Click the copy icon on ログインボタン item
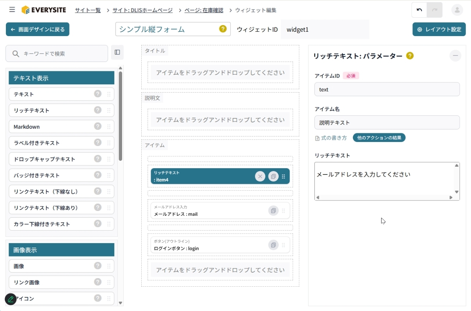Viewport: 471px width, 311px height. pyautogui.click(x=273, y=245)
